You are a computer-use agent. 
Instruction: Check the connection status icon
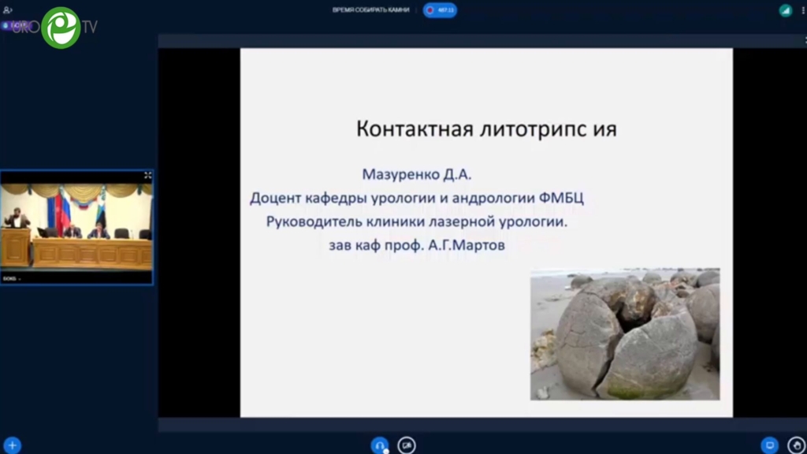click(x=785, y=10)
